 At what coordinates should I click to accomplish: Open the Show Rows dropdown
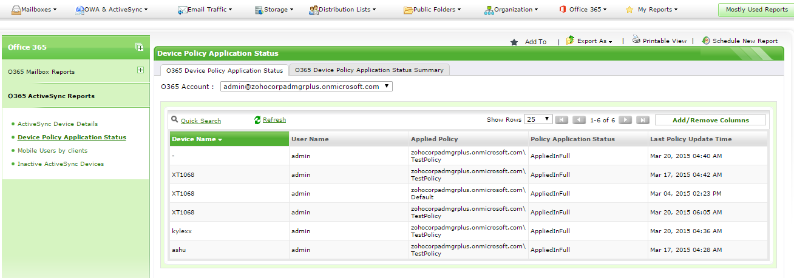[538, 119]
